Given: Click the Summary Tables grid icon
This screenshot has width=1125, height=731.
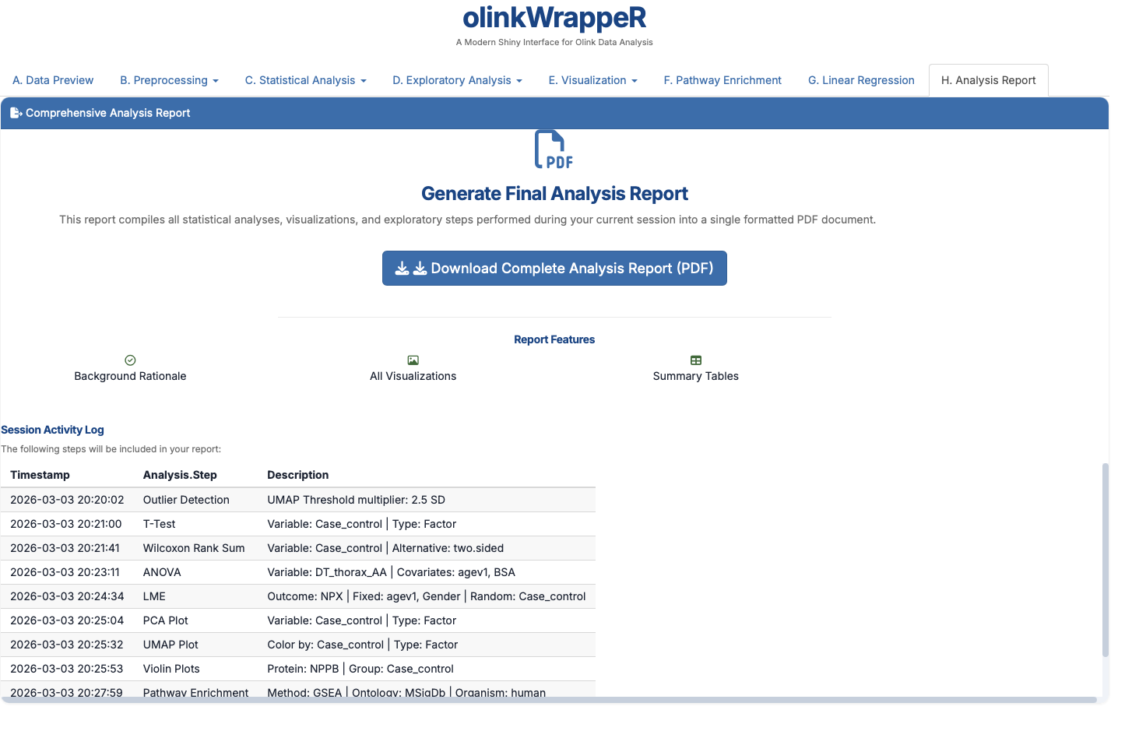Looking at the screenshot, I should coord(695,360).
